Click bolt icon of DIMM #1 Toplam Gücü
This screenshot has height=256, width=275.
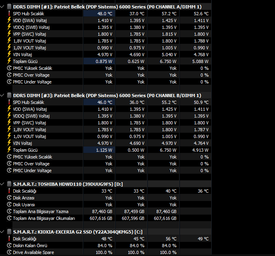click(x=9, y=61)
